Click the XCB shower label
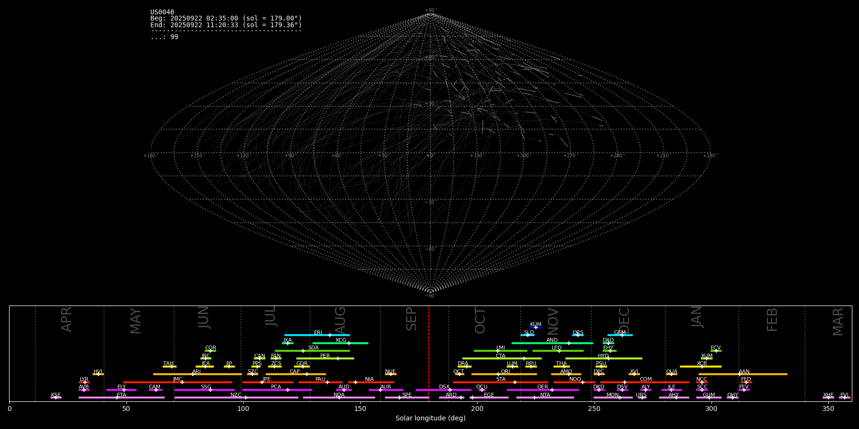The image size is (859, 429). (x=702, y=364)
